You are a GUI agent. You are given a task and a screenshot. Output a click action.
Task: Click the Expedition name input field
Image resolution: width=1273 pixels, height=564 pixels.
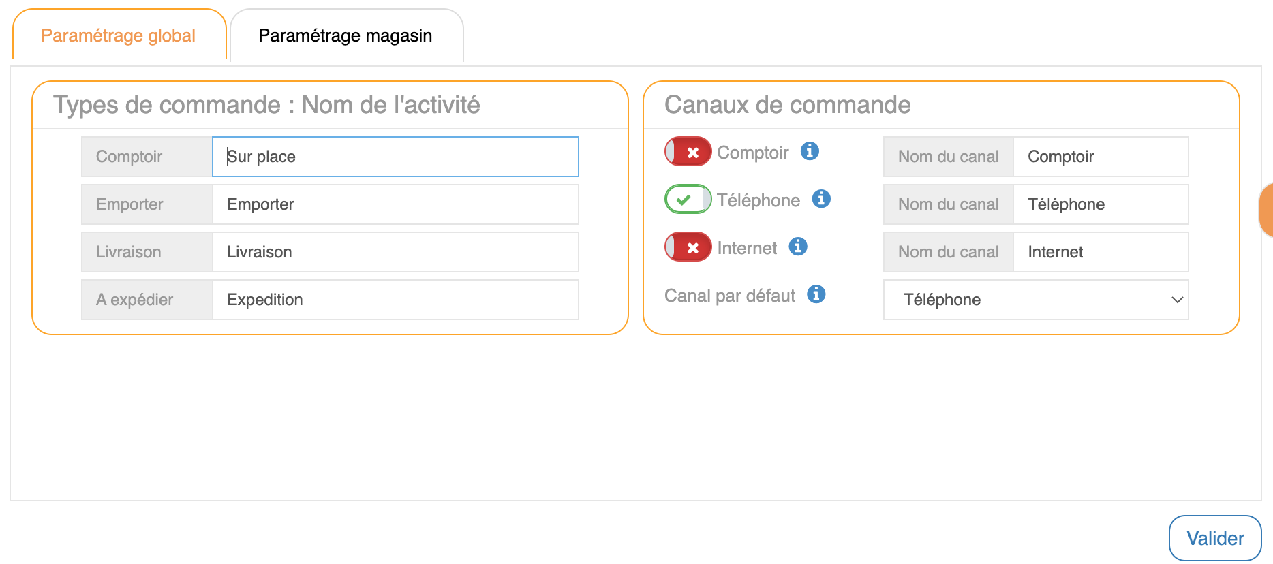point(395,300)
